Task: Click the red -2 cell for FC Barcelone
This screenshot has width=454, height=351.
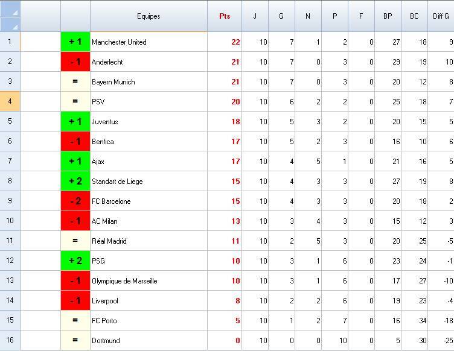Action: point(75,201)
